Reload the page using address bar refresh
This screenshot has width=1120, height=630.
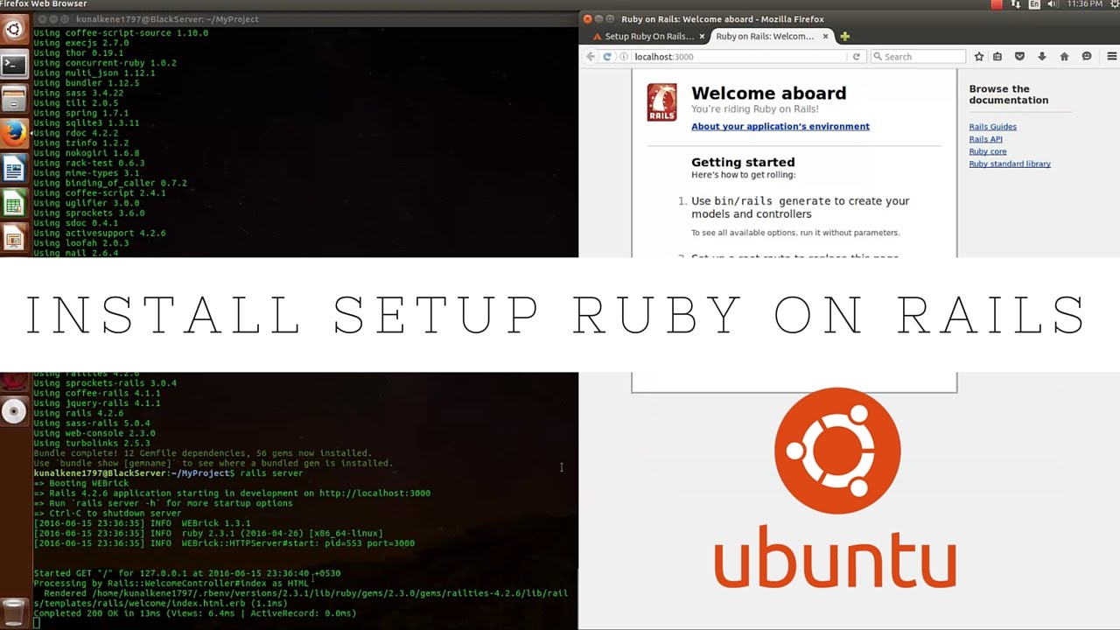[x=857, y=56]
